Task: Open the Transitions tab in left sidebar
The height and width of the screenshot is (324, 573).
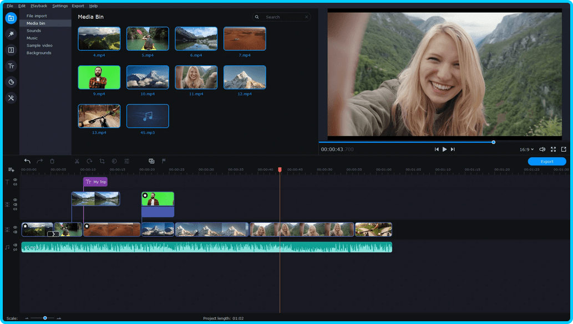Action: [x=11, y=50]
